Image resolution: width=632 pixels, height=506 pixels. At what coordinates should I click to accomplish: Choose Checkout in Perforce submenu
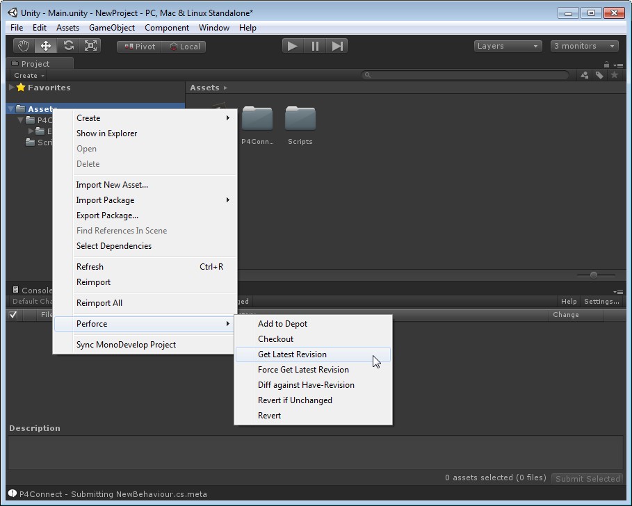click(313, 339)
